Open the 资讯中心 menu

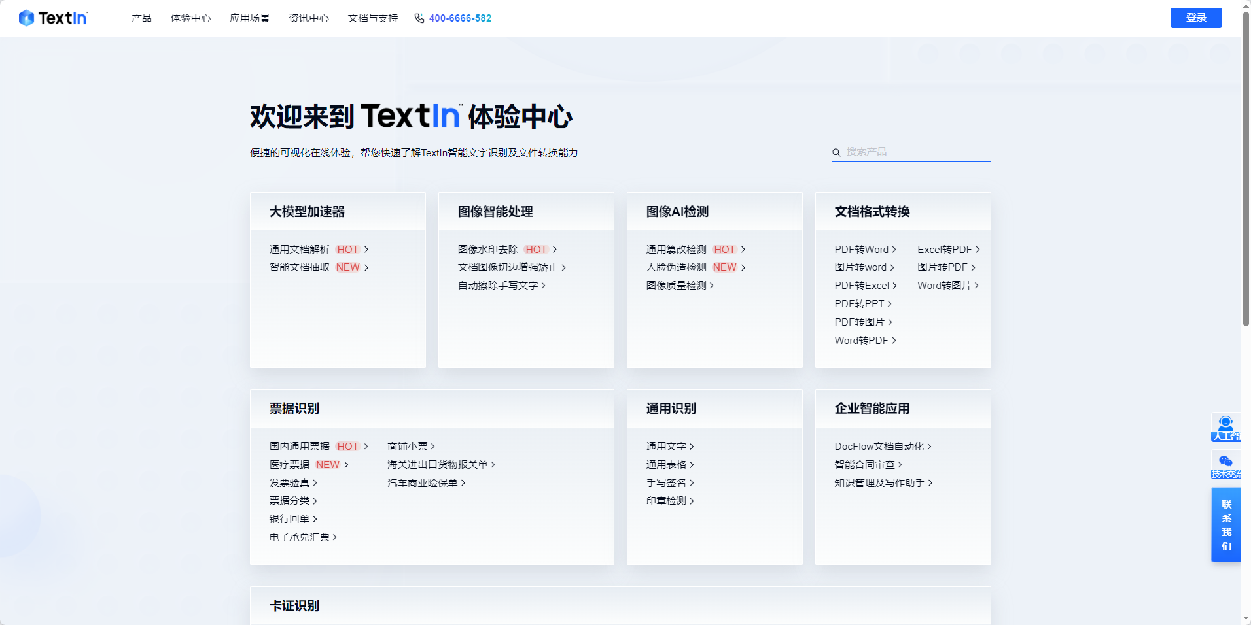coord(308,18)
